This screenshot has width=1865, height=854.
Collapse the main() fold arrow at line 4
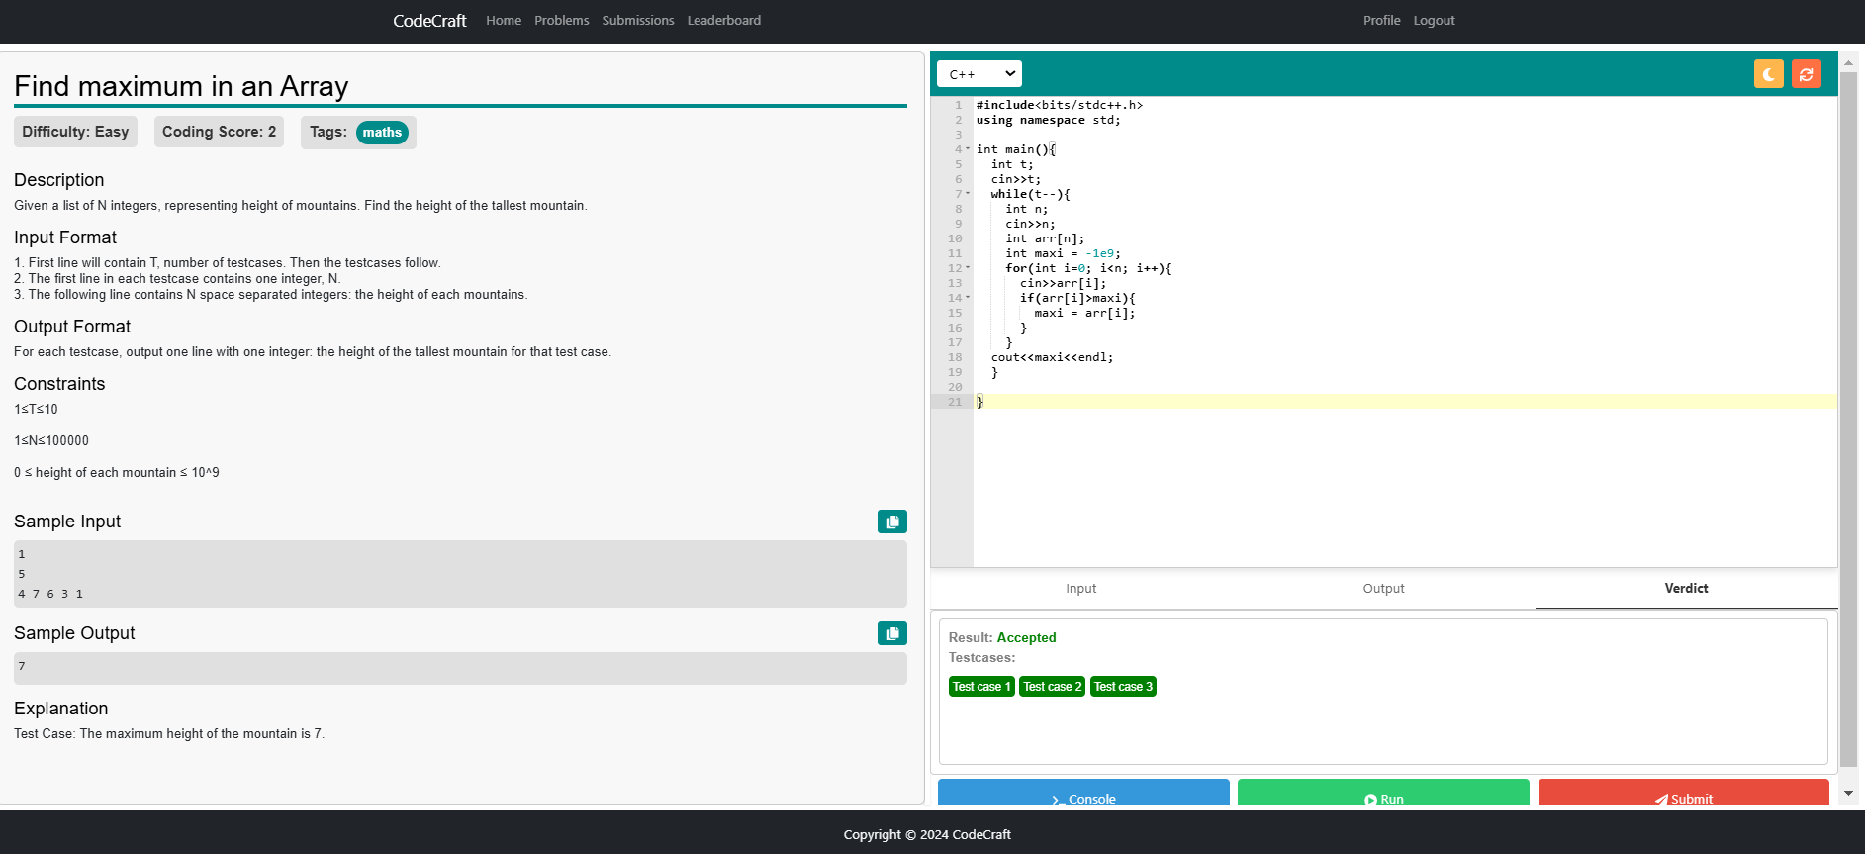click(968, 149)
